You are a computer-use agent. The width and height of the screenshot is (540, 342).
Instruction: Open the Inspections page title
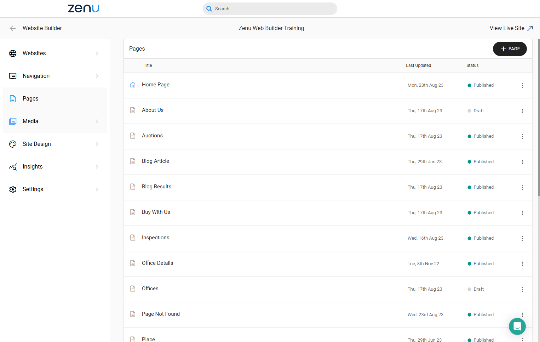pyautogui.click(x=155, y=238)
